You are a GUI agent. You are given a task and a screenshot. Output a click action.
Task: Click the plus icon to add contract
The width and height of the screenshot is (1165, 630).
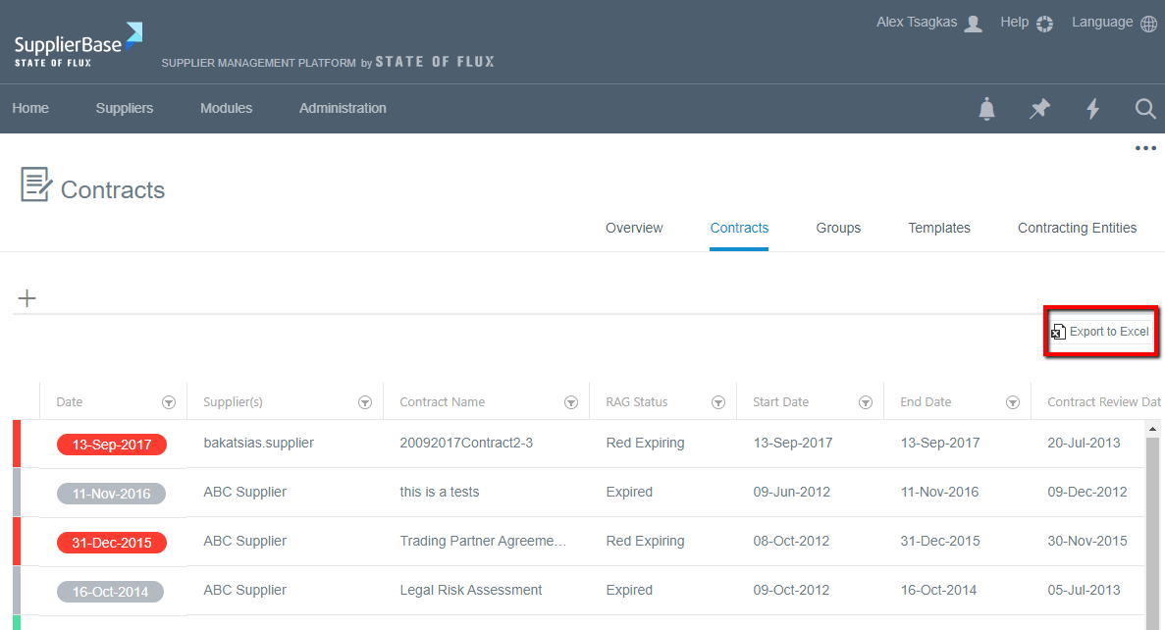click(x=27, y=298)
